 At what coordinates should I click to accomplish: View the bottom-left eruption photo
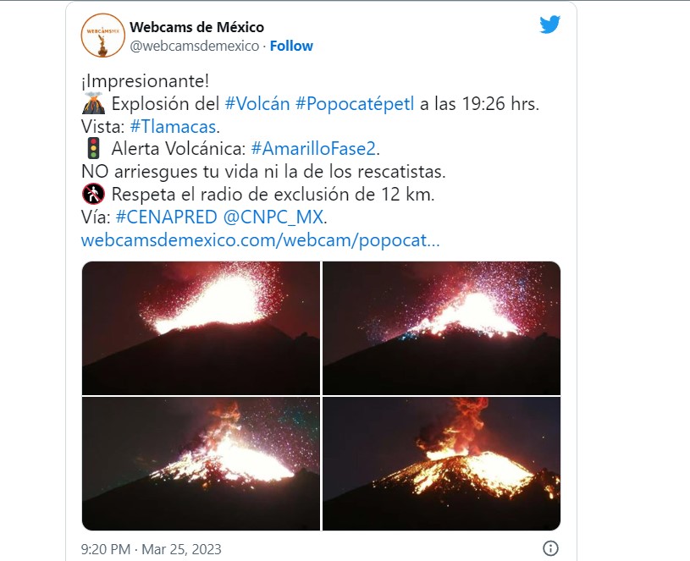201,464
